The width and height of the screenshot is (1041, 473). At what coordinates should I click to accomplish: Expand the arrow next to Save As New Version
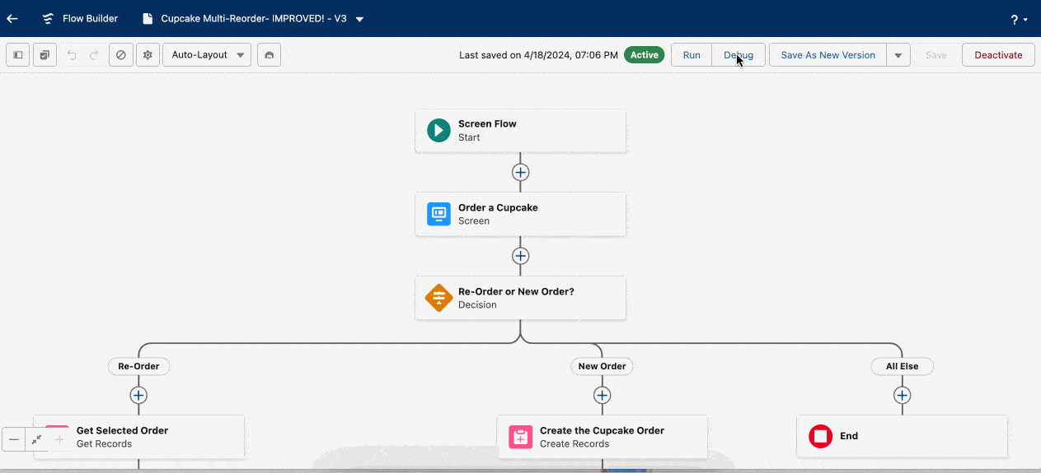click(x=898, y=55)
